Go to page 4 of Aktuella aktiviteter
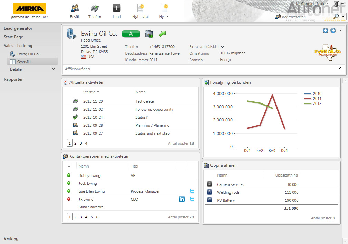 (86, 143)
